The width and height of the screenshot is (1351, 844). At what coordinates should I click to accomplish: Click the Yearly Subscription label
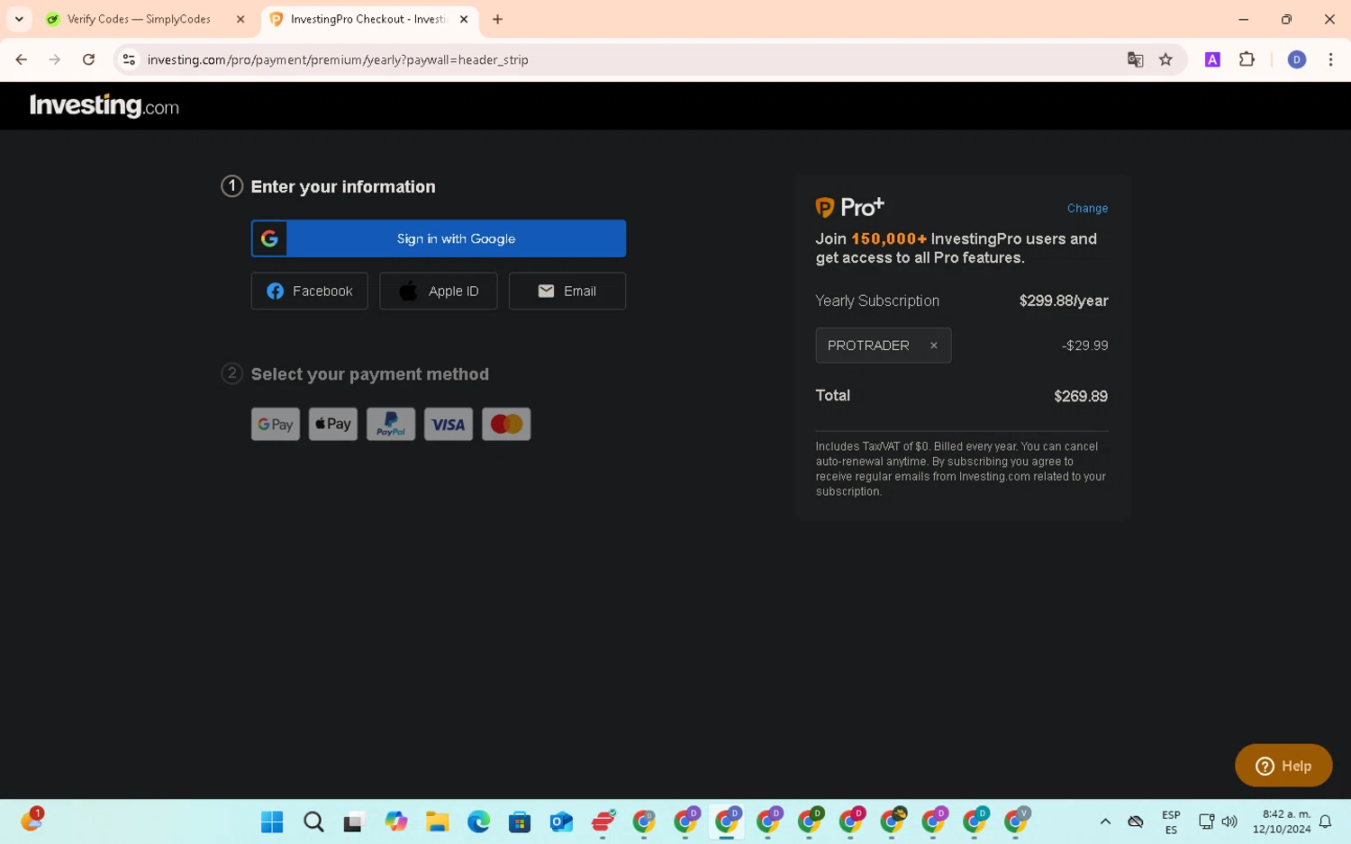click(877, 301)
